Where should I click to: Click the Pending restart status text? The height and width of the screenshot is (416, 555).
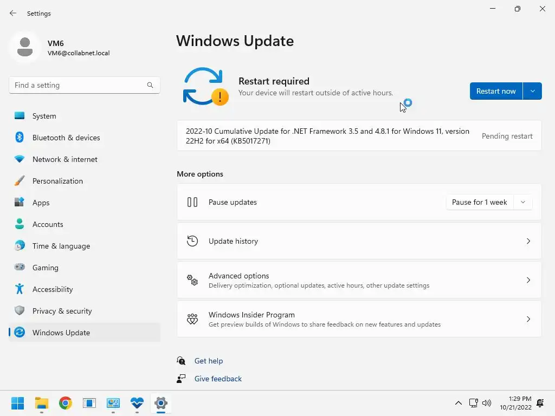(507, 136)
